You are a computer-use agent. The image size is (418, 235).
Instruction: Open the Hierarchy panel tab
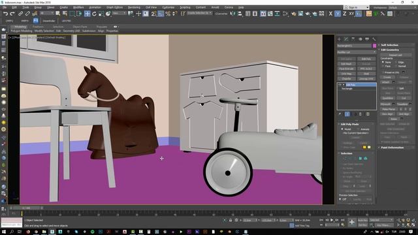tap(353, 39)
